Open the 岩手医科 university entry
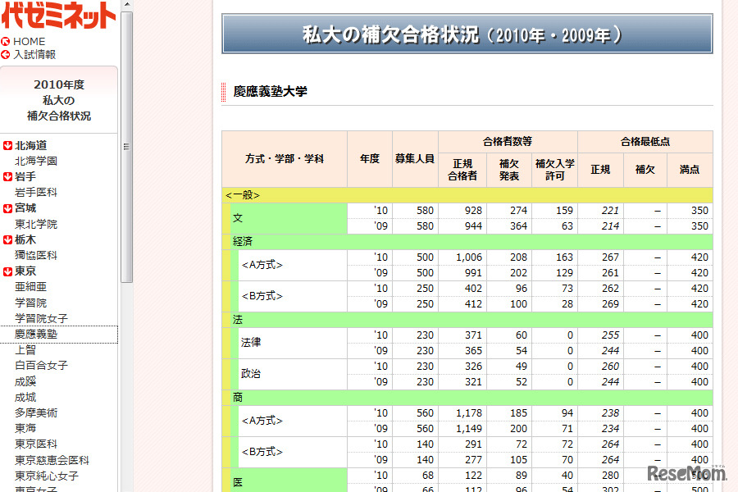This screenshot has width=738, height=492. click(x=36, y=193)
